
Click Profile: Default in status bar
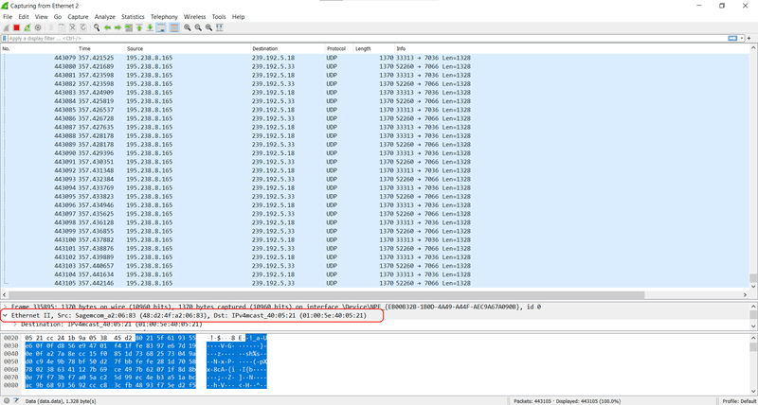[x=740, y=401]
